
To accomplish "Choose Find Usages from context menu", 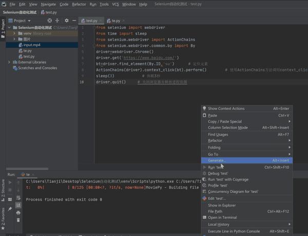I will (x=218, y=134).
